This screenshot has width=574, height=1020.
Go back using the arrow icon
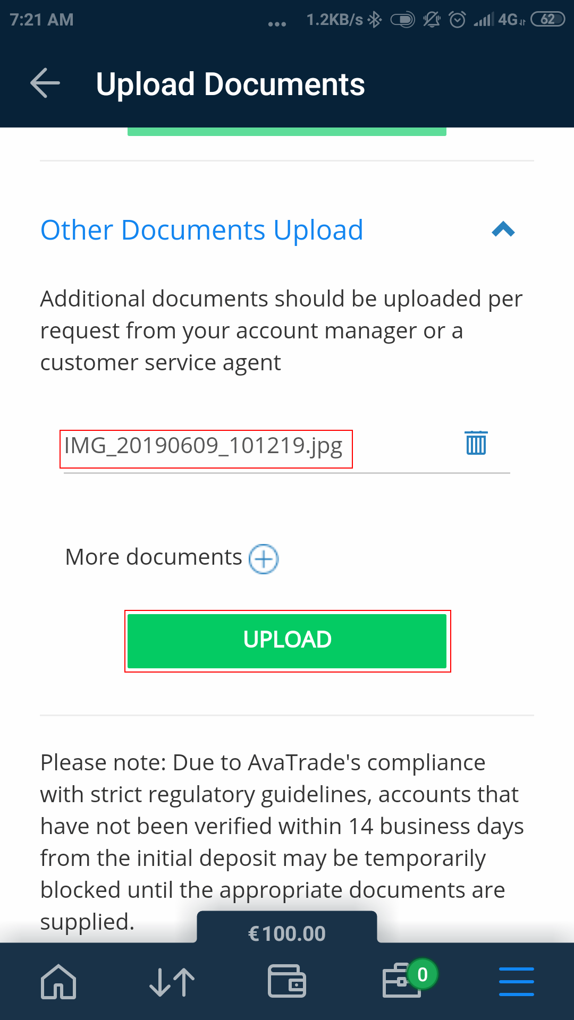45,83
